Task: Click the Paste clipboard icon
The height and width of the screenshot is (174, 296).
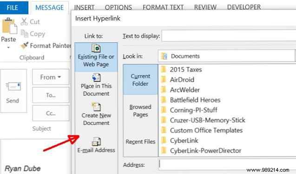Action: [x=9, y=26]
